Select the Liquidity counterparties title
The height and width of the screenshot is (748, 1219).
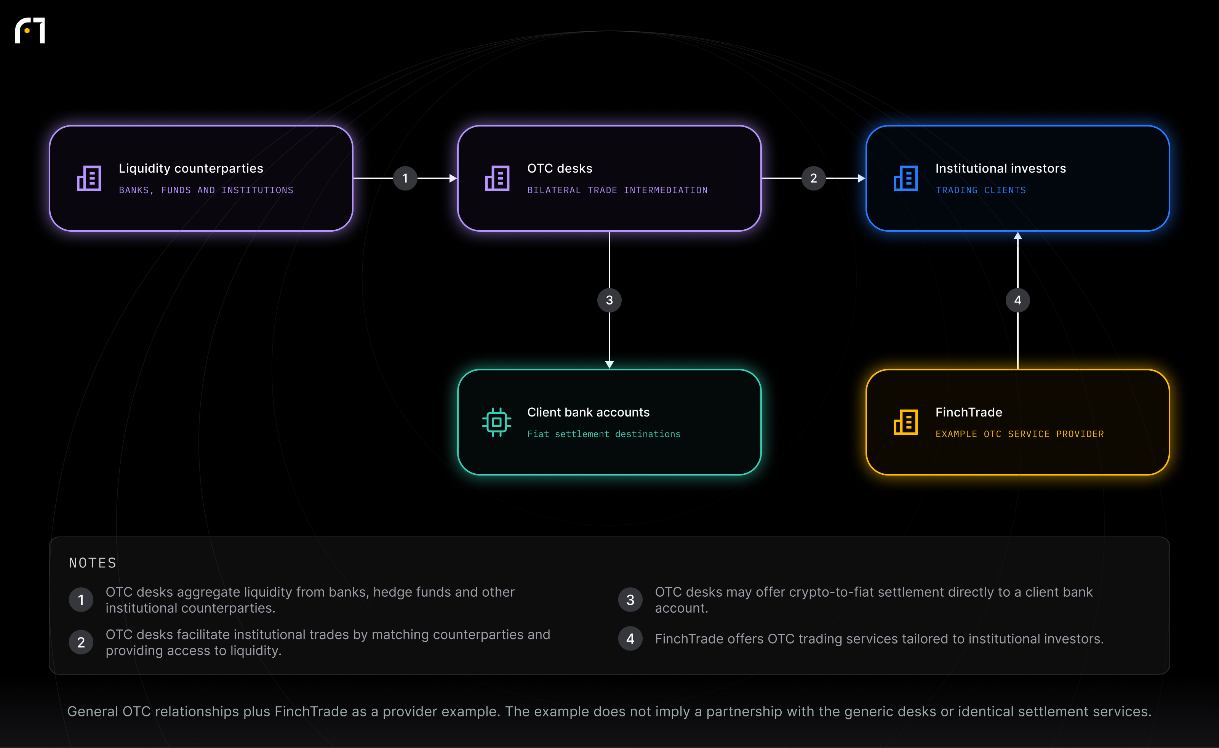point(191,168)
